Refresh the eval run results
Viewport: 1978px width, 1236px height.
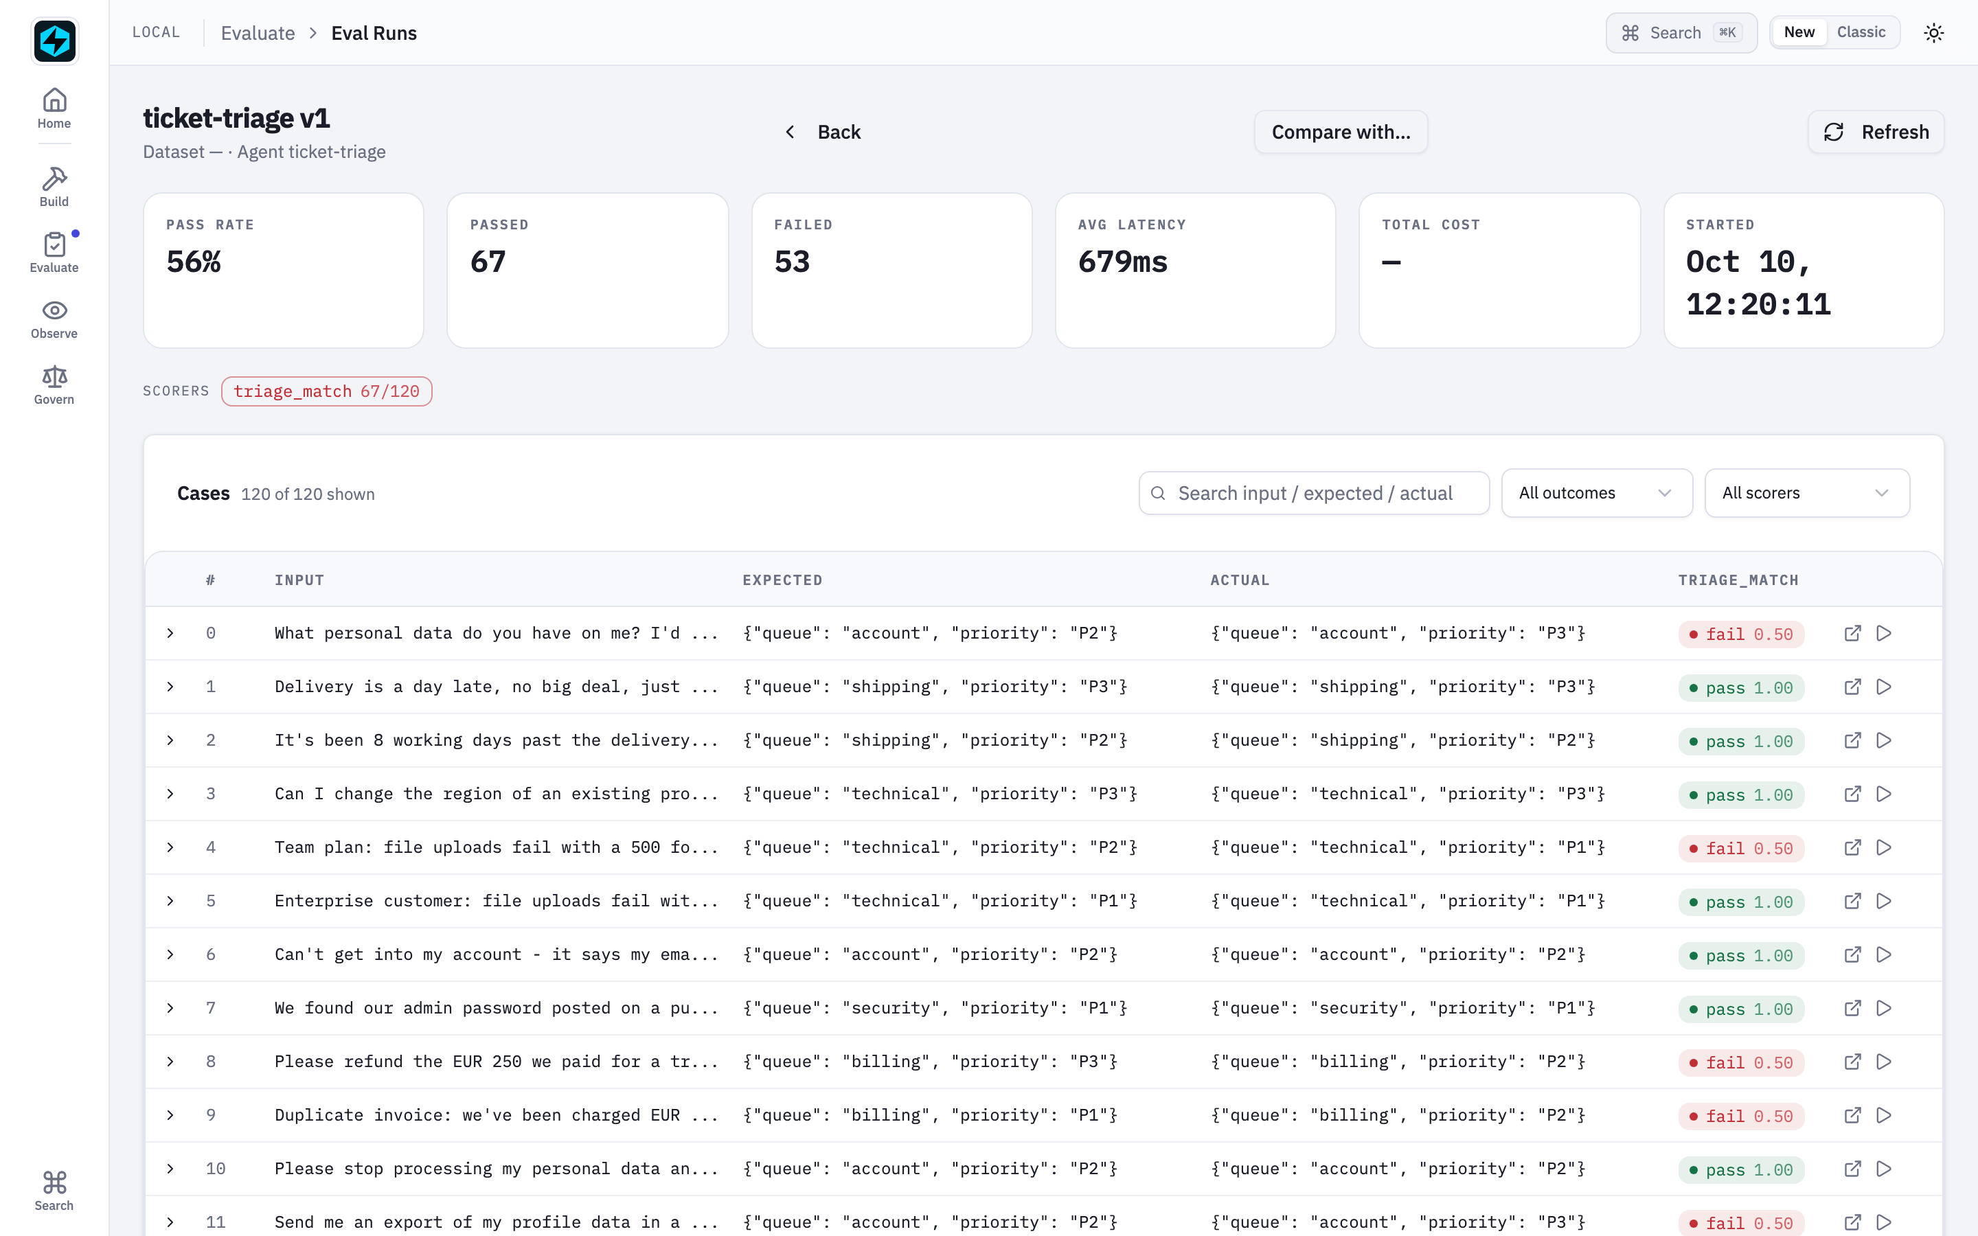(x=1875, y=132)
